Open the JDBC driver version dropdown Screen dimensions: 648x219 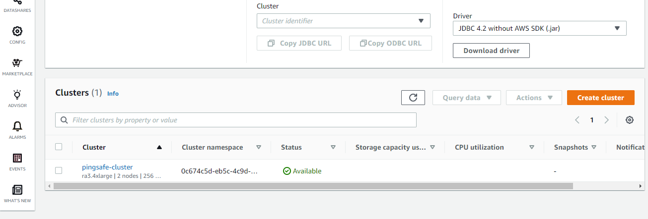point(539,28)
